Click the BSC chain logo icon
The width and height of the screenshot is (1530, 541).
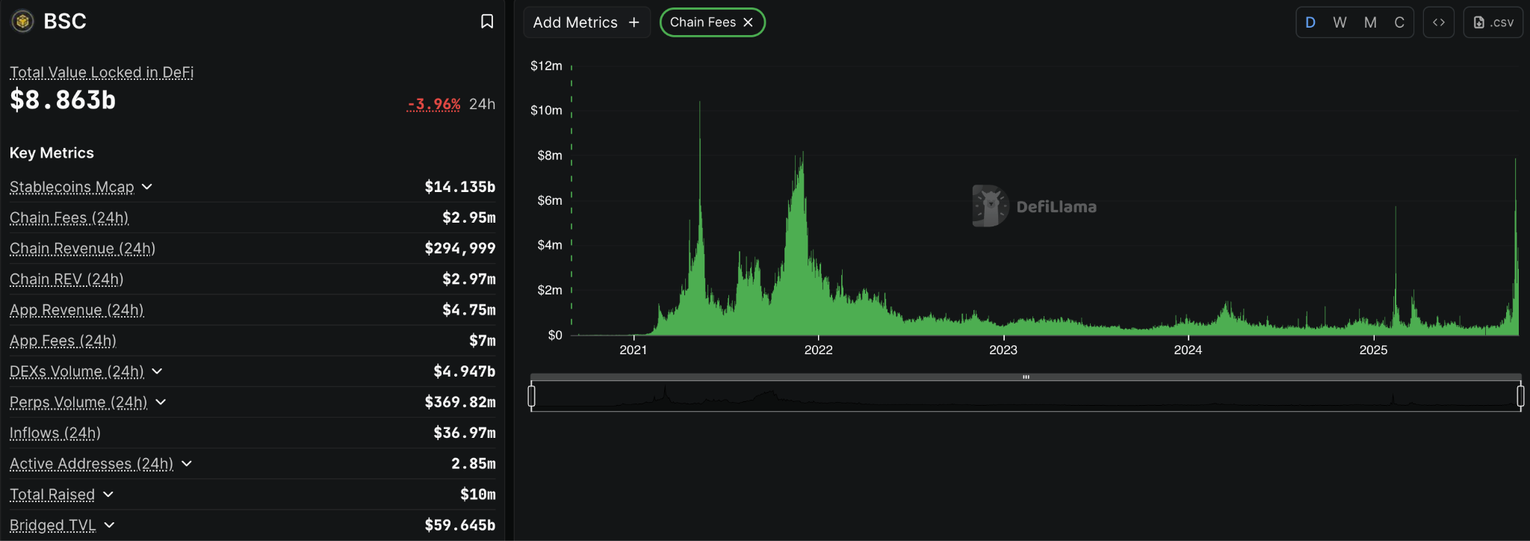point(23,22)
